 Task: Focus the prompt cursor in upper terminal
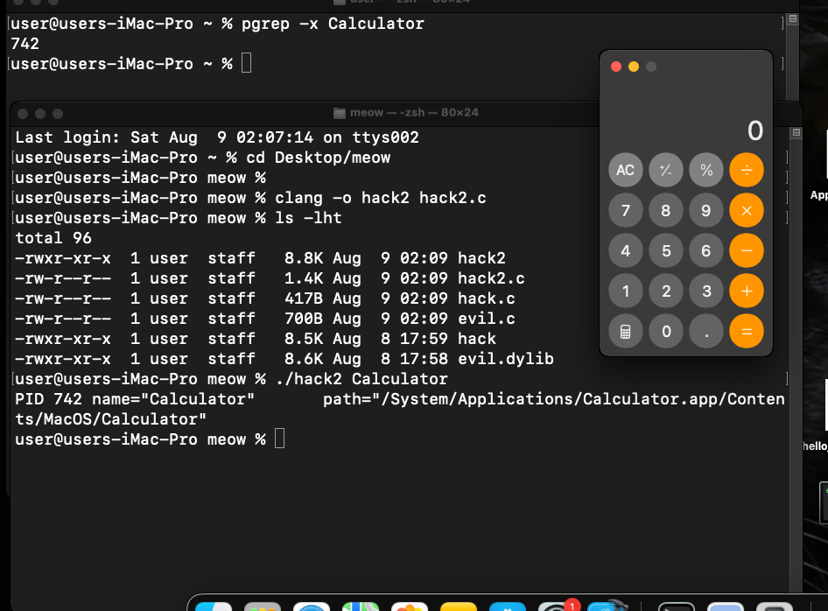pyautogui.click(x=246, y=63)
